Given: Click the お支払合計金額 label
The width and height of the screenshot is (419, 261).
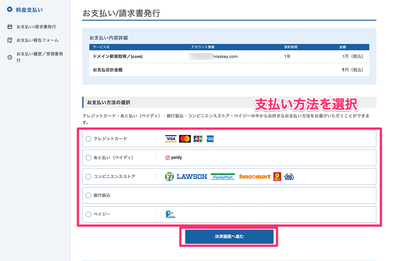Looking at the screenshot, I should pos(108,70).
